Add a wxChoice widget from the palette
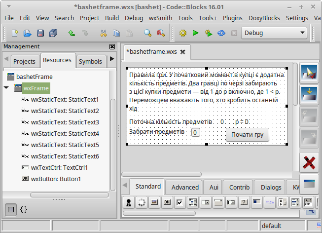Viewport: 322px width, 233px height. coord(206,202)
